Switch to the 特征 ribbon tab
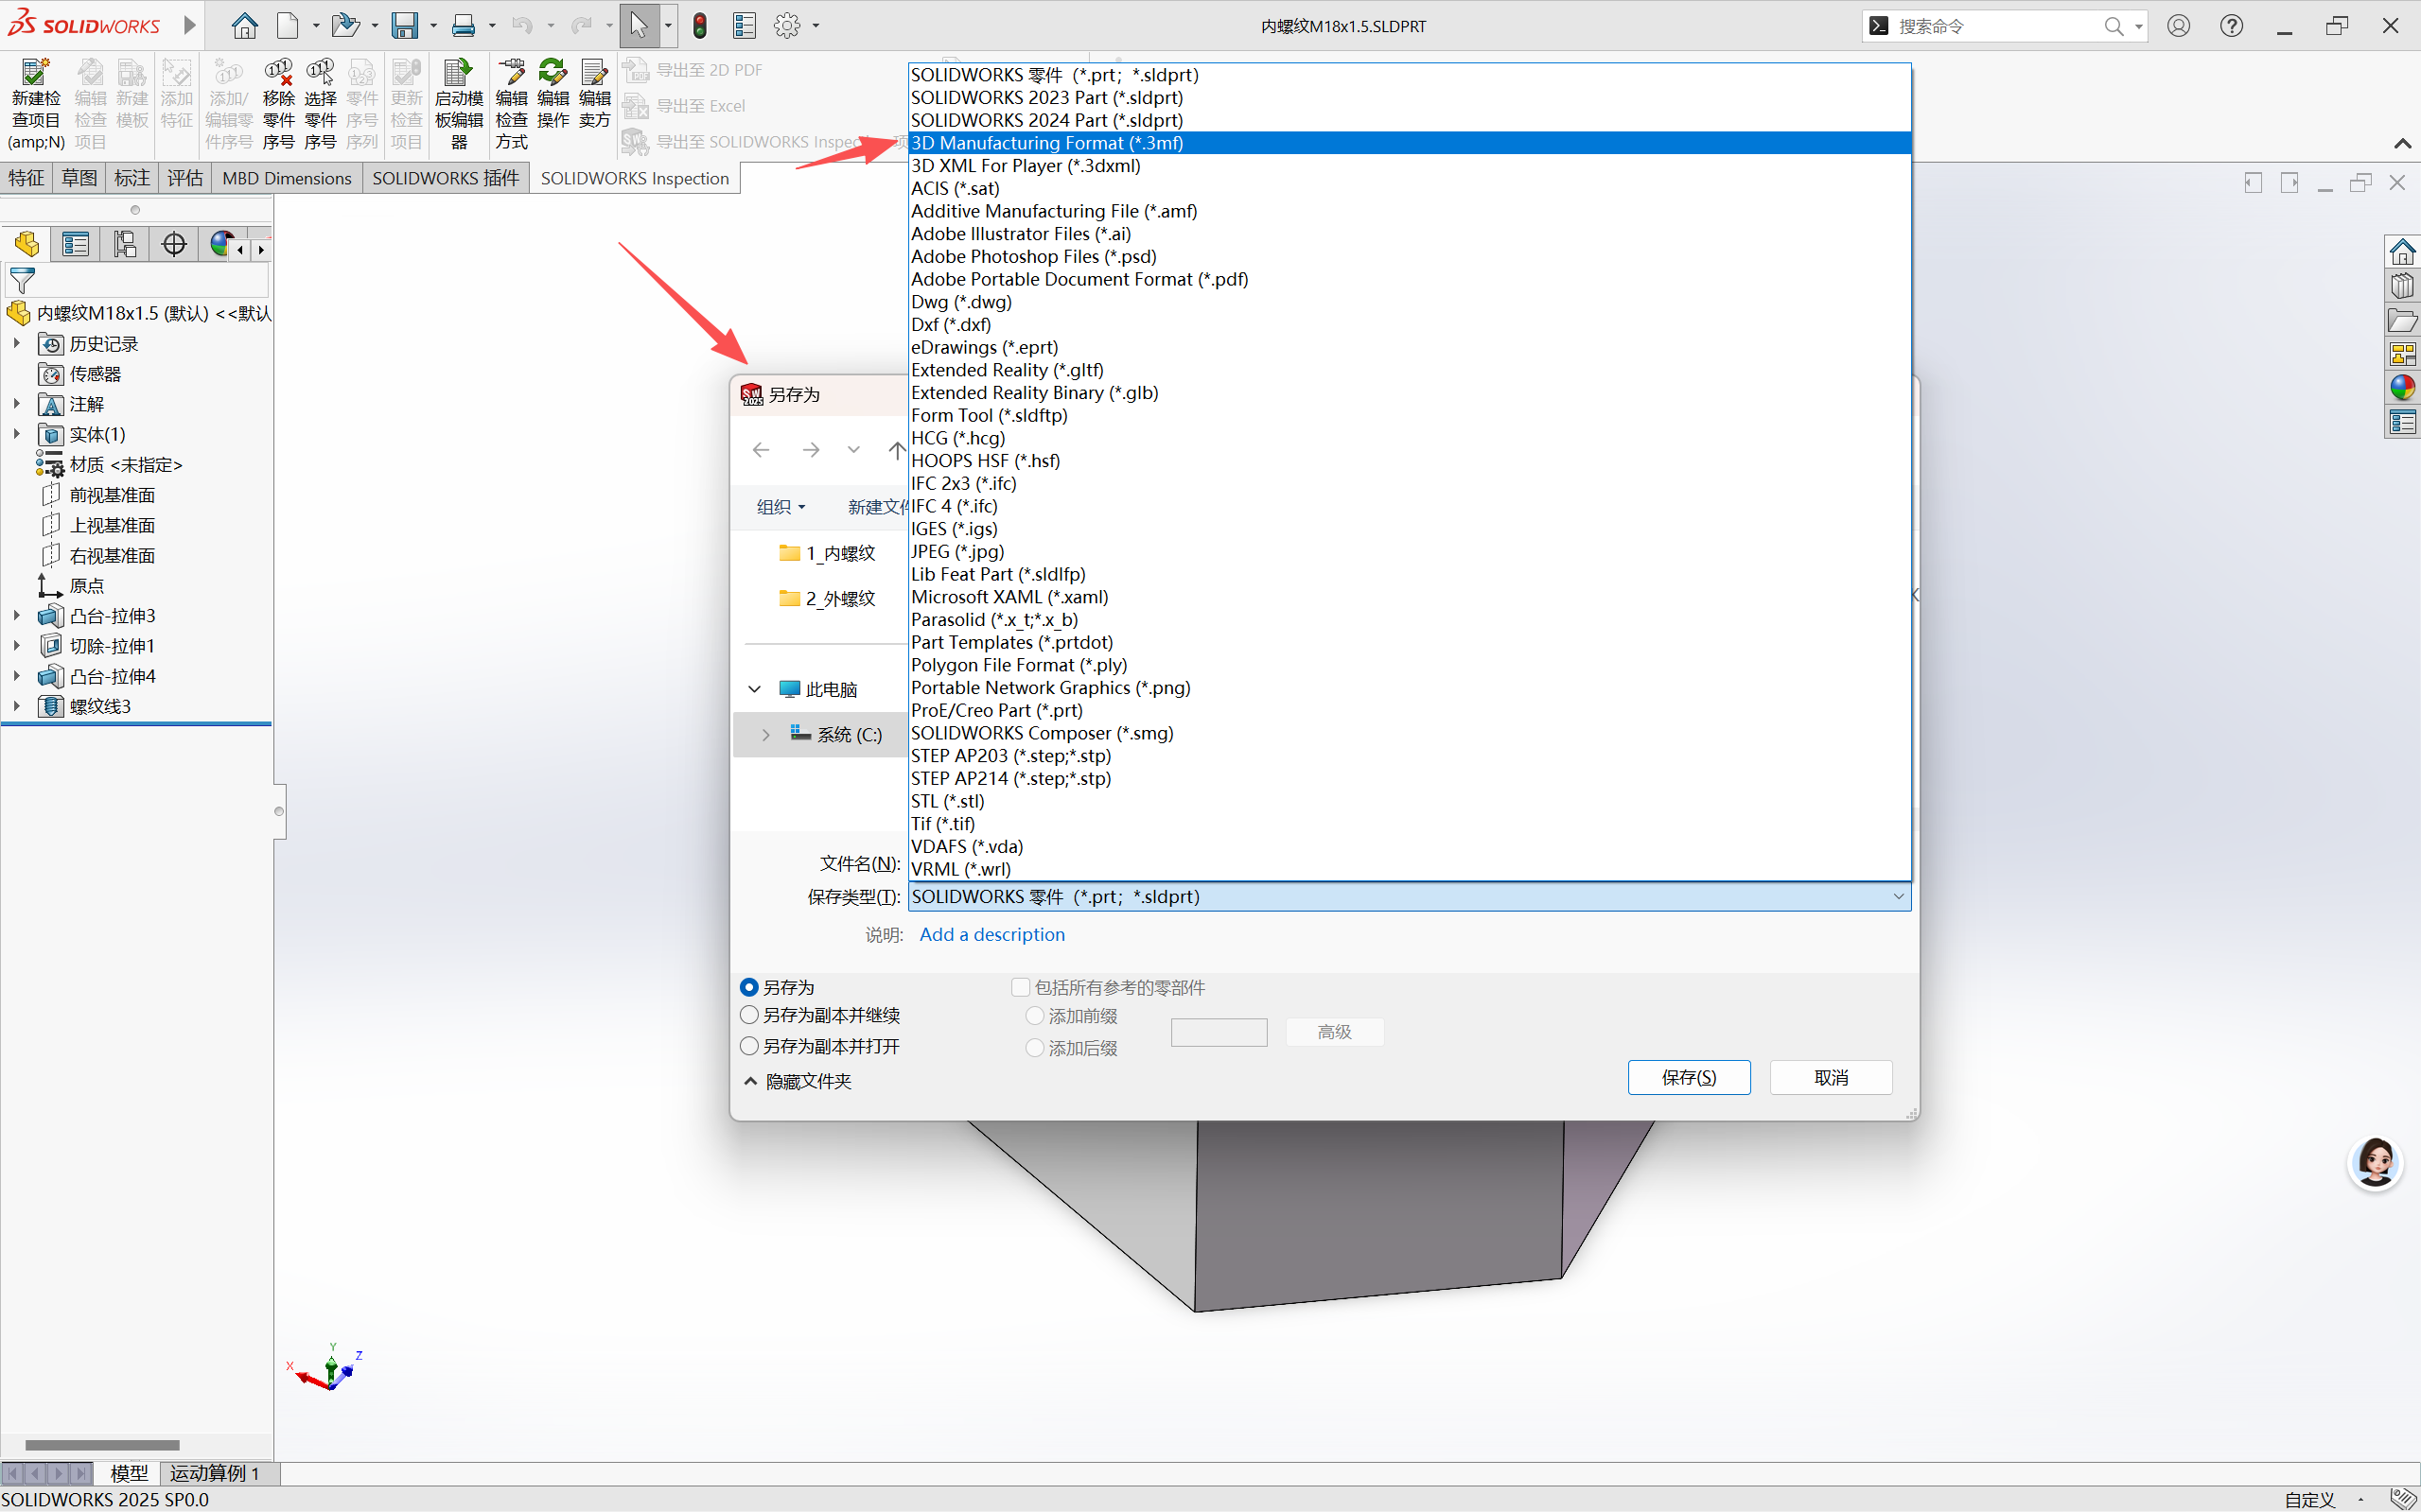Screen dimensions: 2421x1512 click(26, 178)
